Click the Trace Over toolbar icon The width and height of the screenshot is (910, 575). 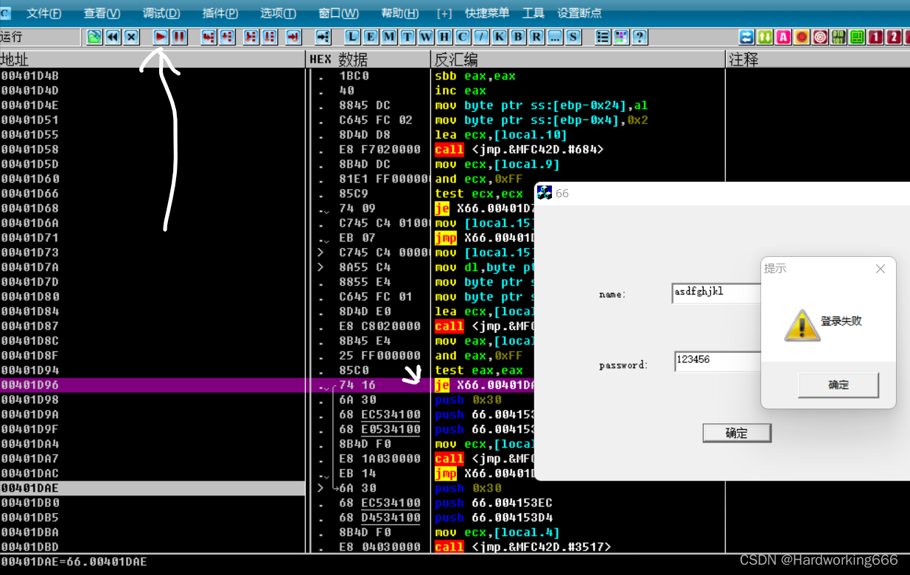[x=270, y=37]
